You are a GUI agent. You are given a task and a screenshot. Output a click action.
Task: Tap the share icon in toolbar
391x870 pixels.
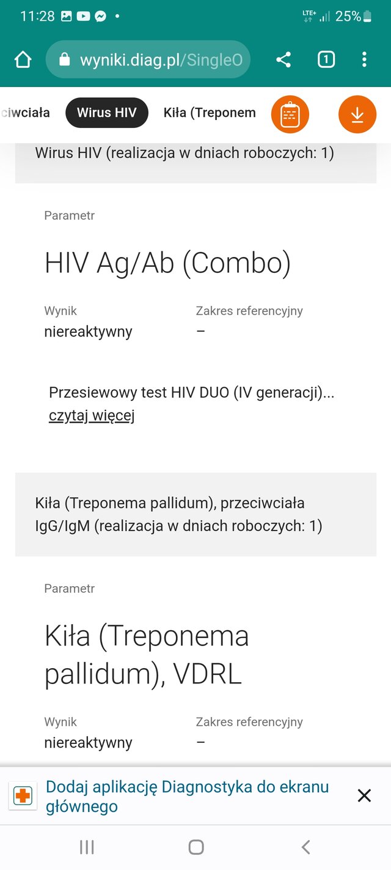[x=283, y=59]
